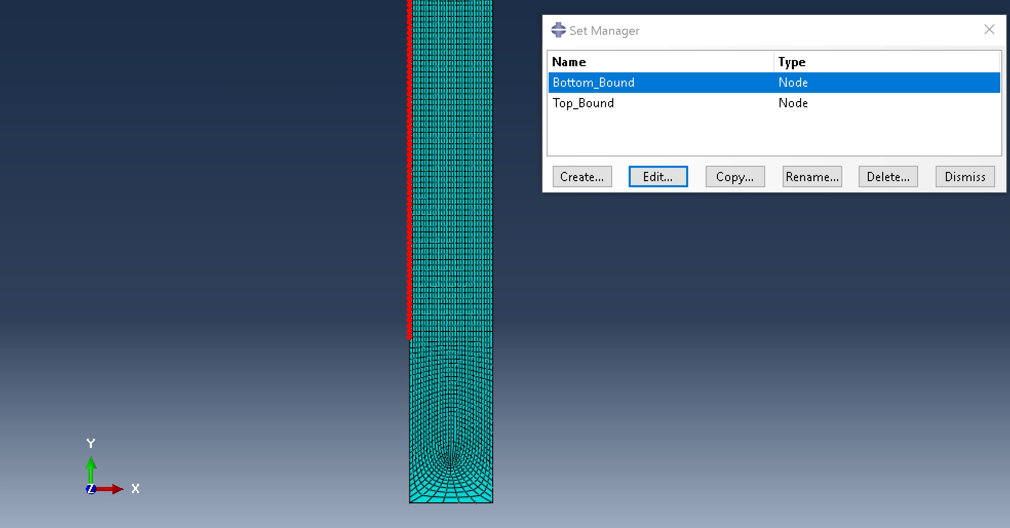Select the Bottom_Bound node set
This screenshot has width=1010, height=528.
click(593, 82)
